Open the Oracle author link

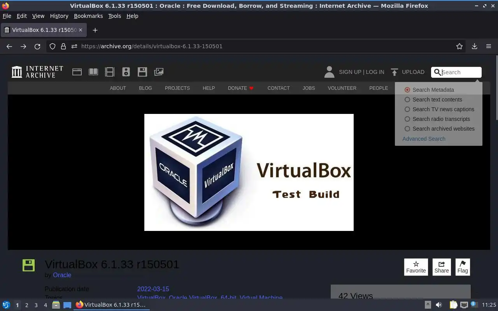click(x=62, y=275)
